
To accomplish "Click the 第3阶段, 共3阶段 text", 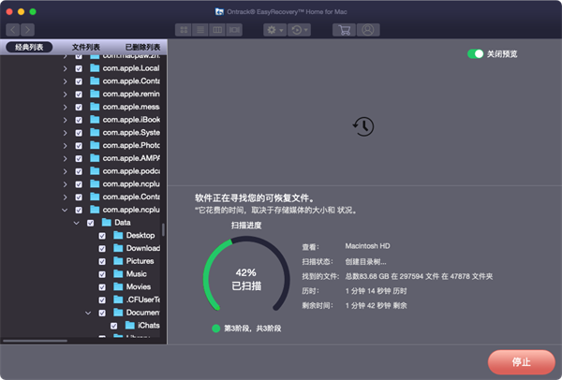I will 252,329.
